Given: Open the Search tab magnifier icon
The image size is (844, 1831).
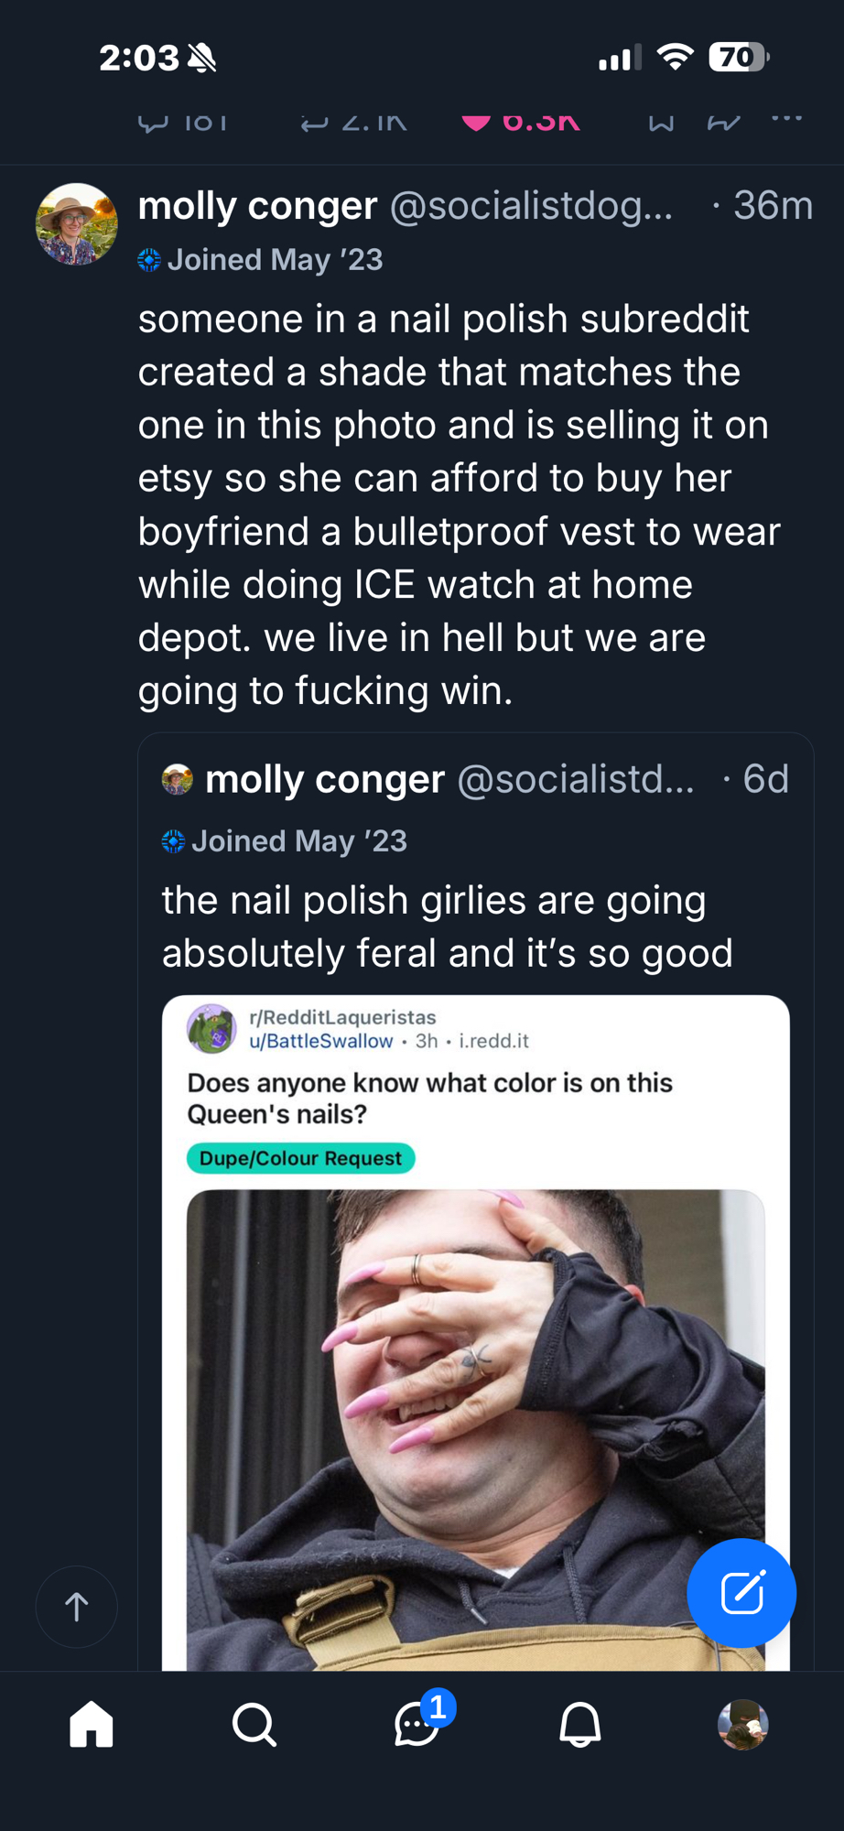Looking at the screenshot, I should [254, 1725].
